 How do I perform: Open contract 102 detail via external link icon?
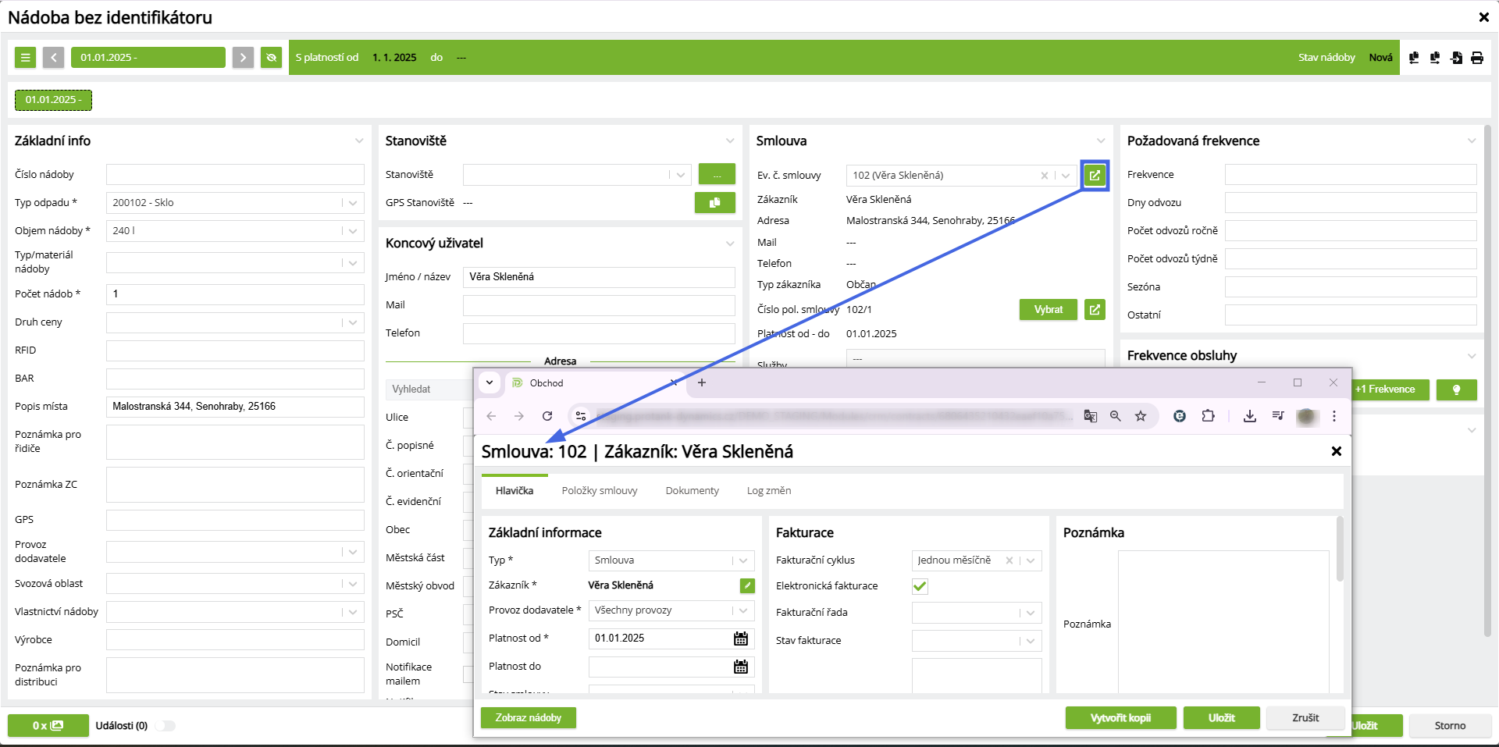tap(1095, 175)
